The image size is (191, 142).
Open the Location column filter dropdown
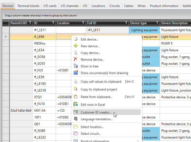[83, 23]
